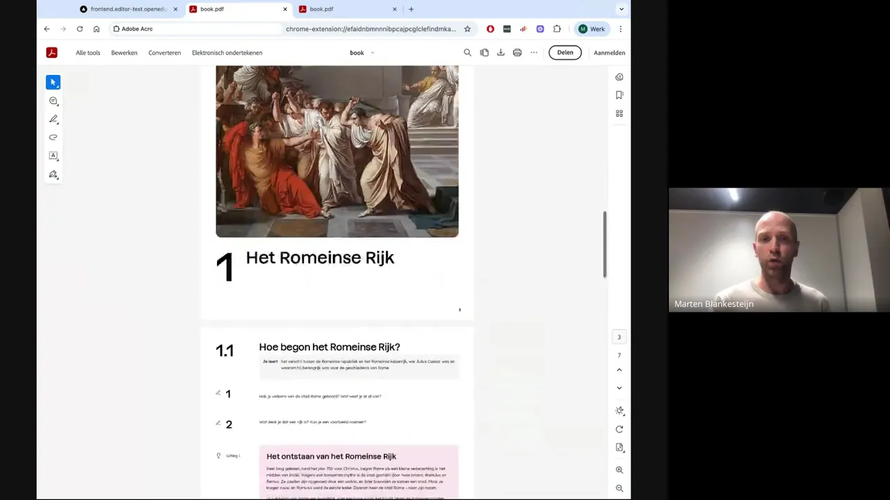Viewport: 890px width, 500px height.
Task: Open the Chrome extensions puzzle menu
Action: pos(557,29)
